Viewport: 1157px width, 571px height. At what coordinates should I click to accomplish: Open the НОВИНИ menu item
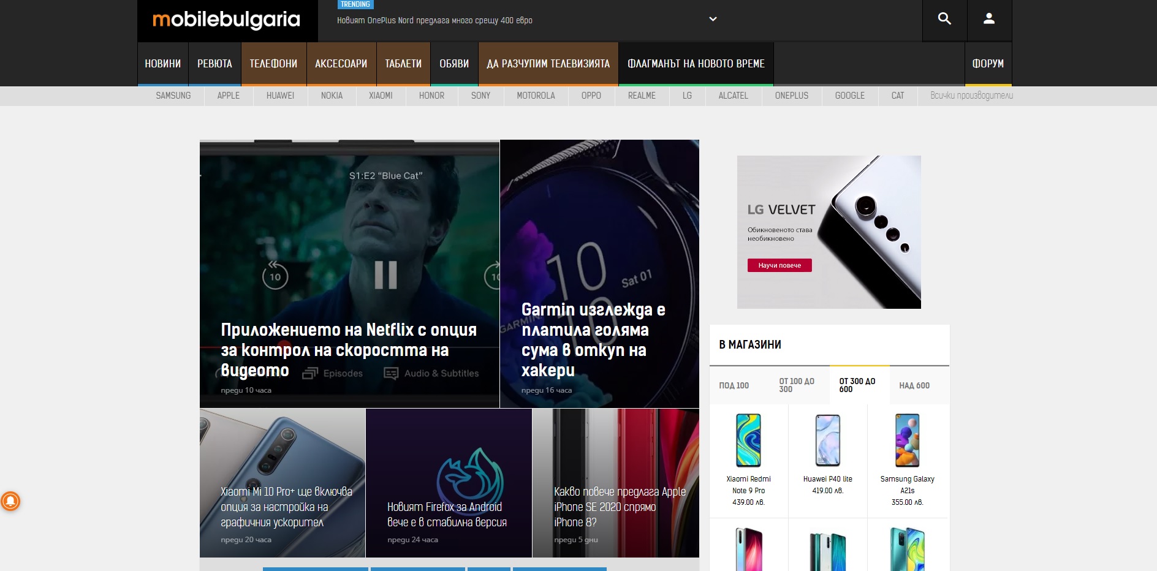[x=163, y=64]
